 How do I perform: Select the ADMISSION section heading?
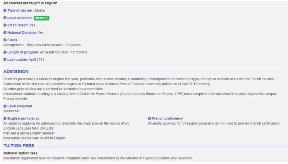coord(16,71)
